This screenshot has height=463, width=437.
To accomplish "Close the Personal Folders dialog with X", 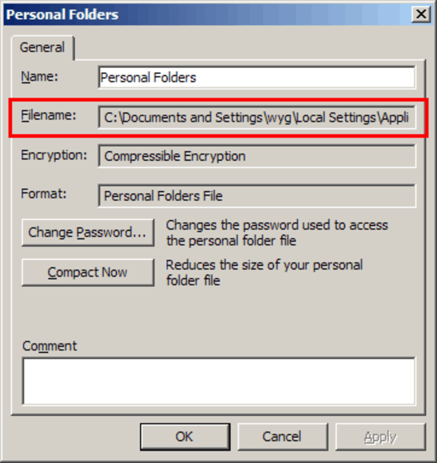I will pyautogui.click(x=420, y=14).
